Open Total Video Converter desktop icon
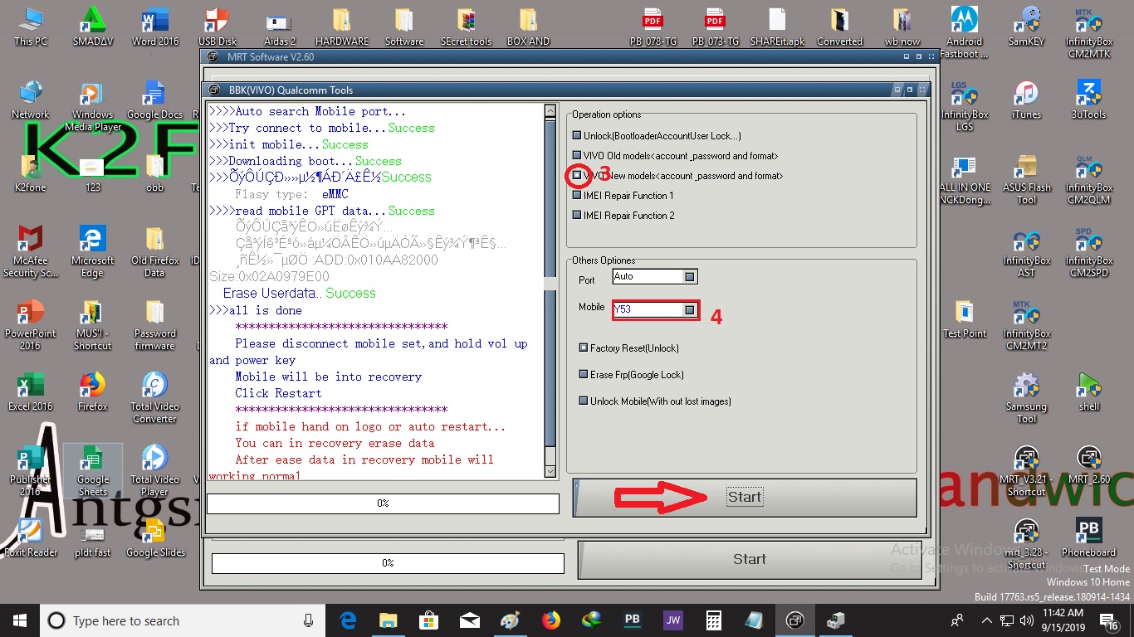The image size is (1134, 637). (x=154, y=396)
